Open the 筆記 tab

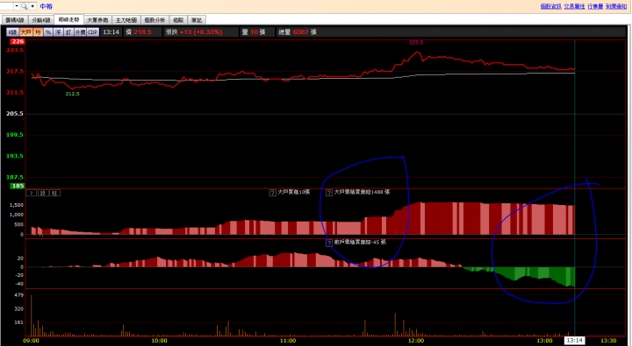(197, 20)
